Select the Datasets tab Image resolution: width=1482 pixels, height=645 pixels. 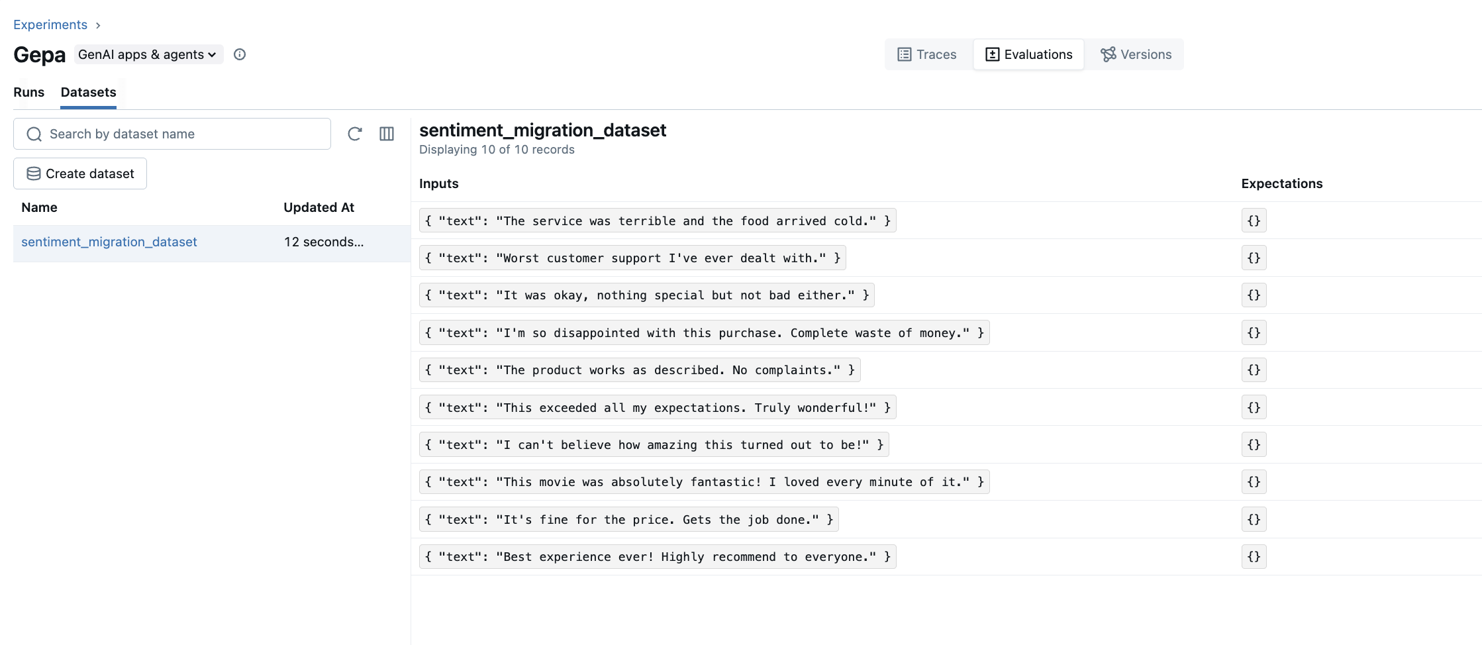coord(88,92)
